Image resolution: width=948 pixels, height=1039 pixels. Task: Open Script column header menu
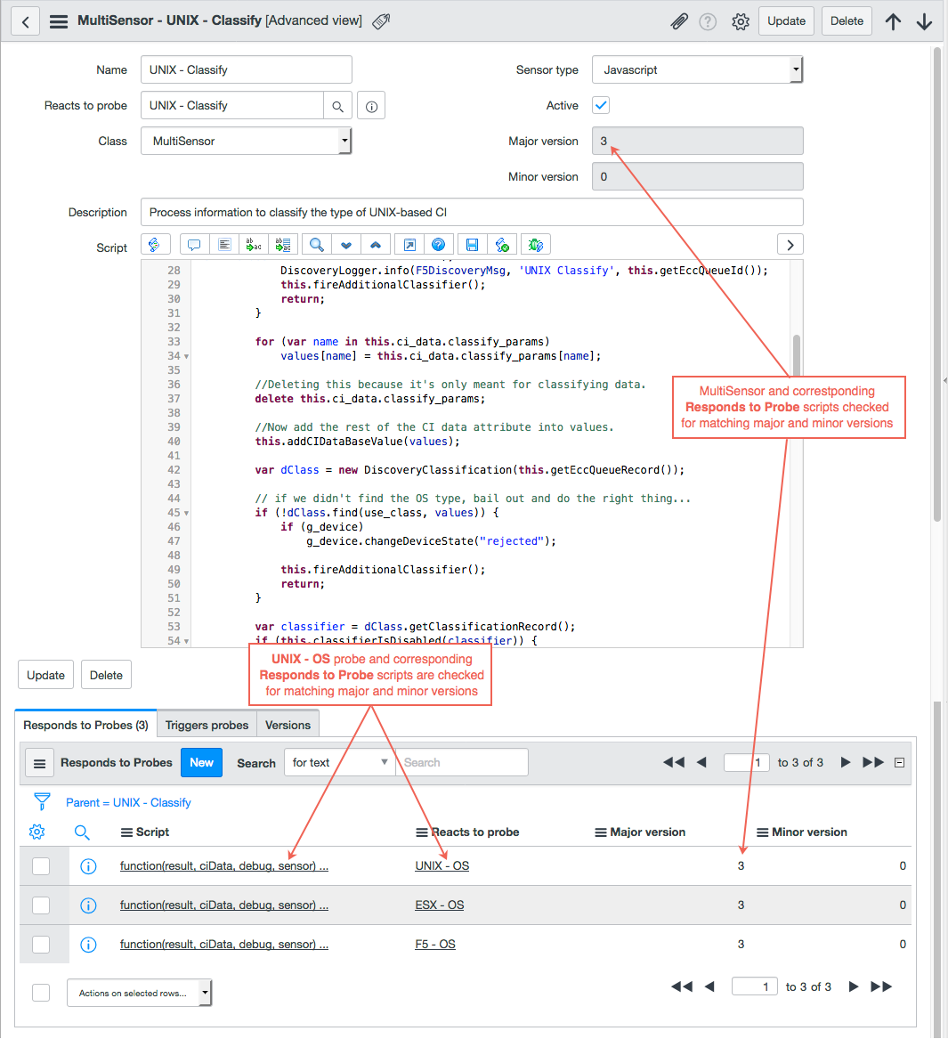126,832
